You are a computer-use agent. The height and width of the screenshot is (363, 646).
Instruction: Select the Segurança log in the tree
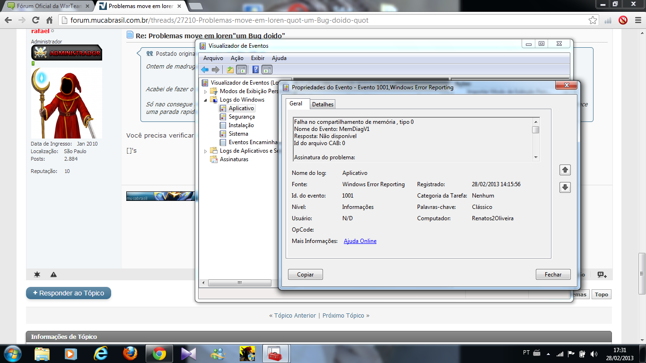241,117
